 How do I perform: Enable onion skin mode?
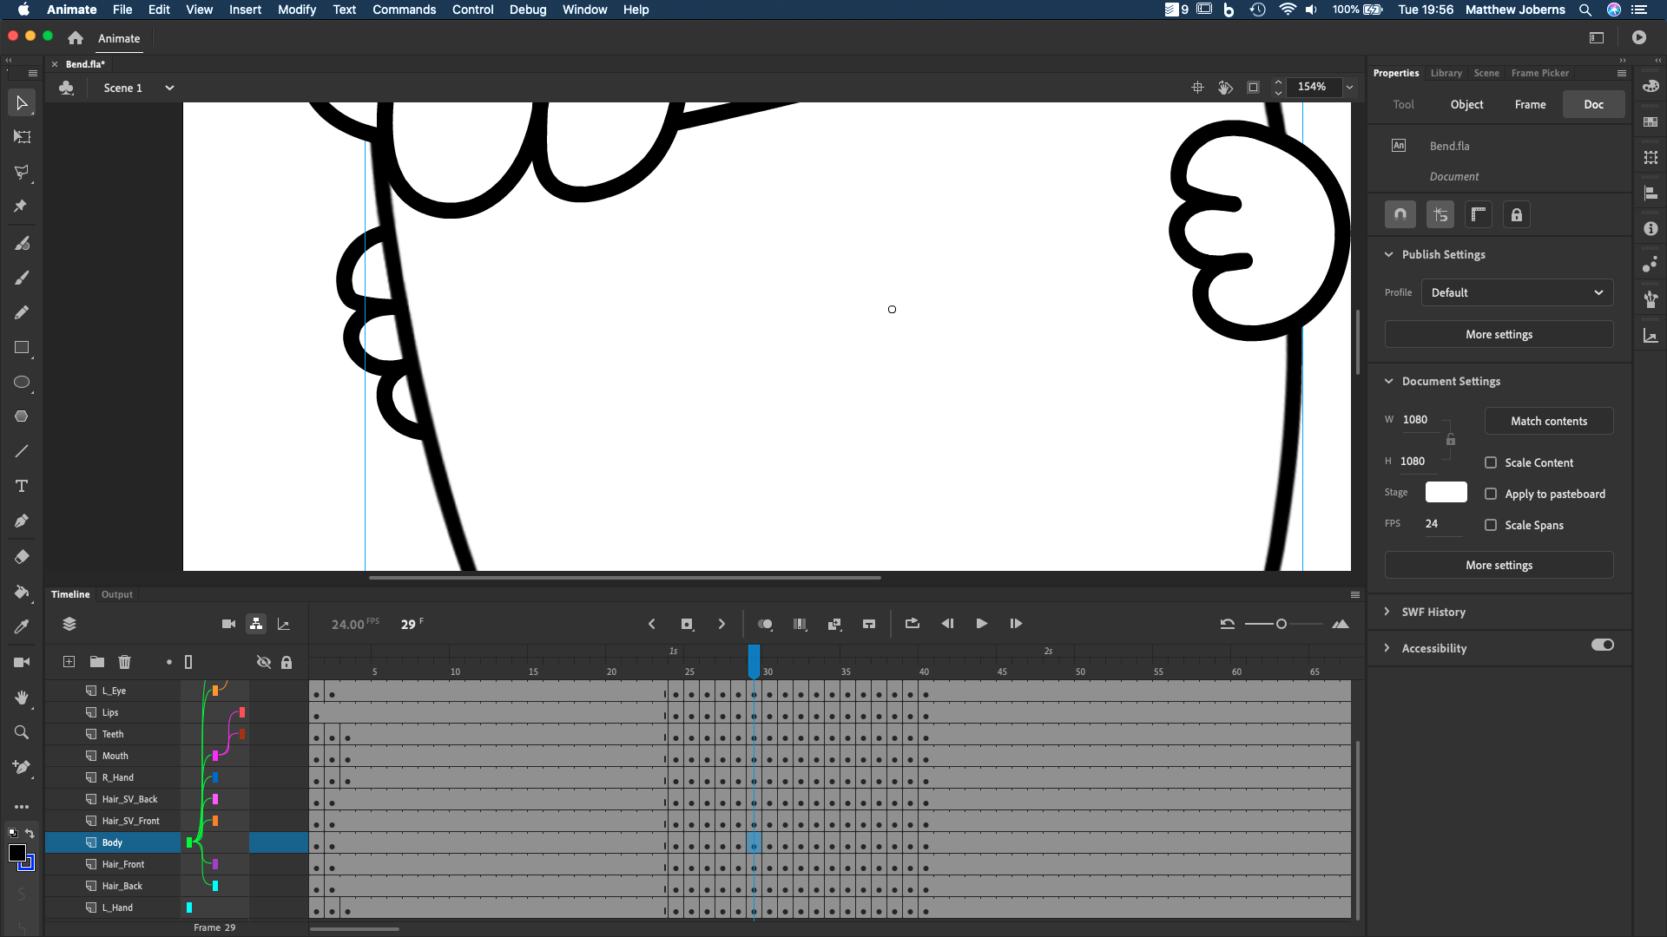765,624
